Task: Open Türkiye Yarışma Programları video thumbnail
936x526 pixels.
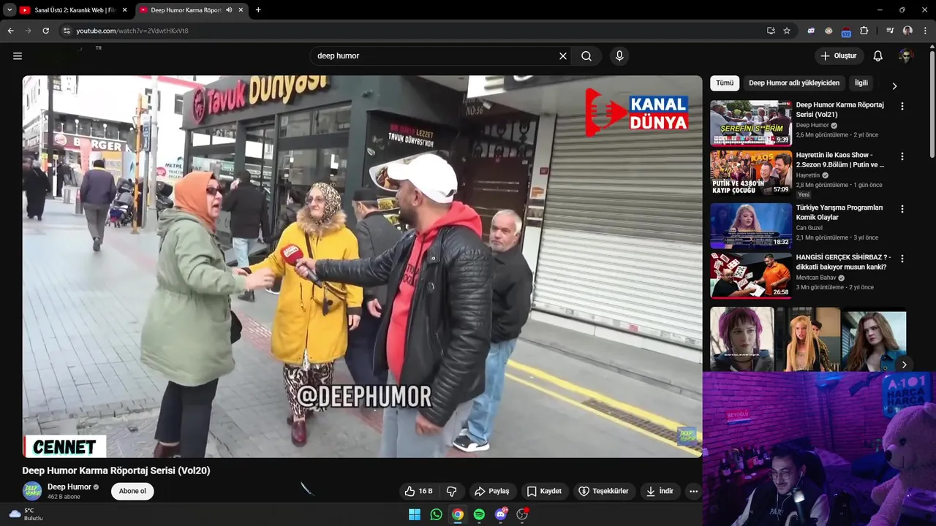Action: pos(751,226)
